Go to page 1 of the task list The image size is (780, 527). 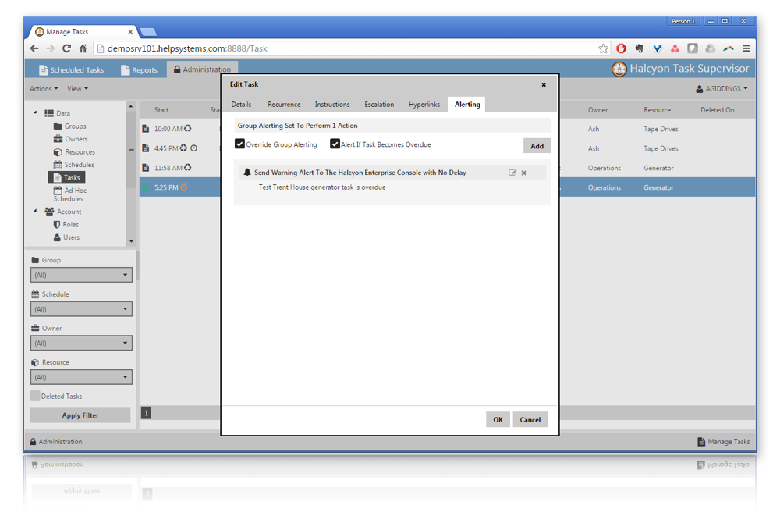point(146,413)
